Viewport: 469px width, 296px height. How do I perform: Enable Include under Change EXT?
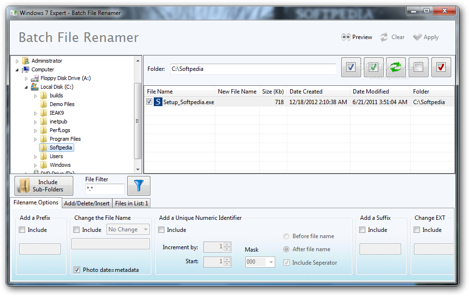[x=416, y=230]
